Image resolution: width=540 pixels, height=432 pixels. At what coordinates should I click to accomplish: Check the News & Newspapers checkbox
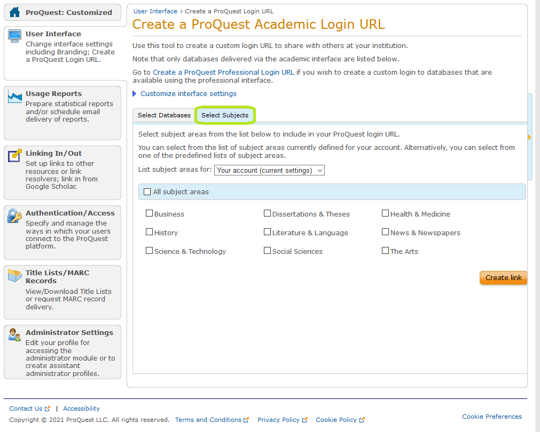[x=385, y=232]
